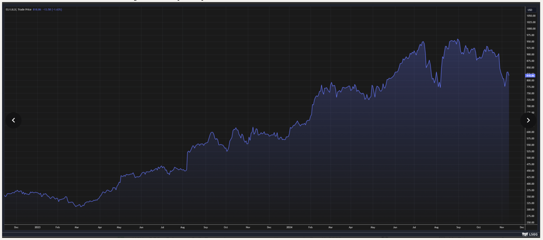
Task: Select the 600.00 mark on price axis
Action: click(x=530, y=132)
